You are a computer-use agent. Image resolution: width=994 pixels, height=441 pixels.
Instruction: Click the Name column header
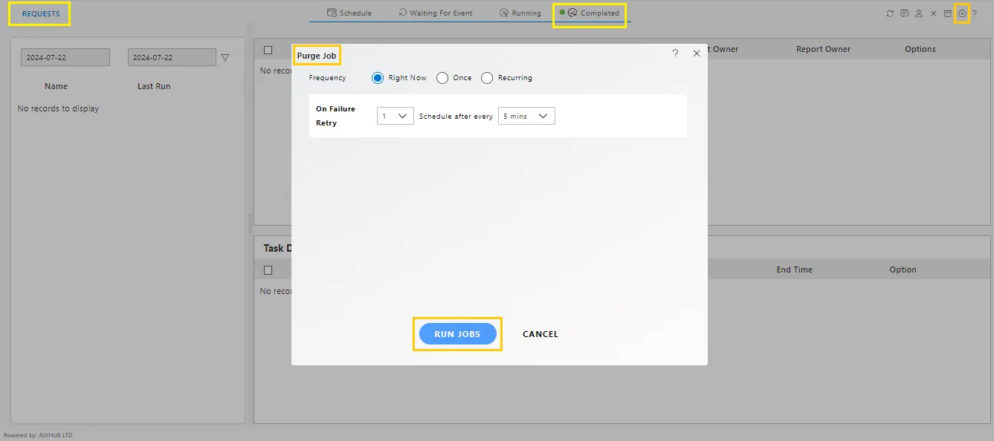pyautogui.click(x=56, y=86)
